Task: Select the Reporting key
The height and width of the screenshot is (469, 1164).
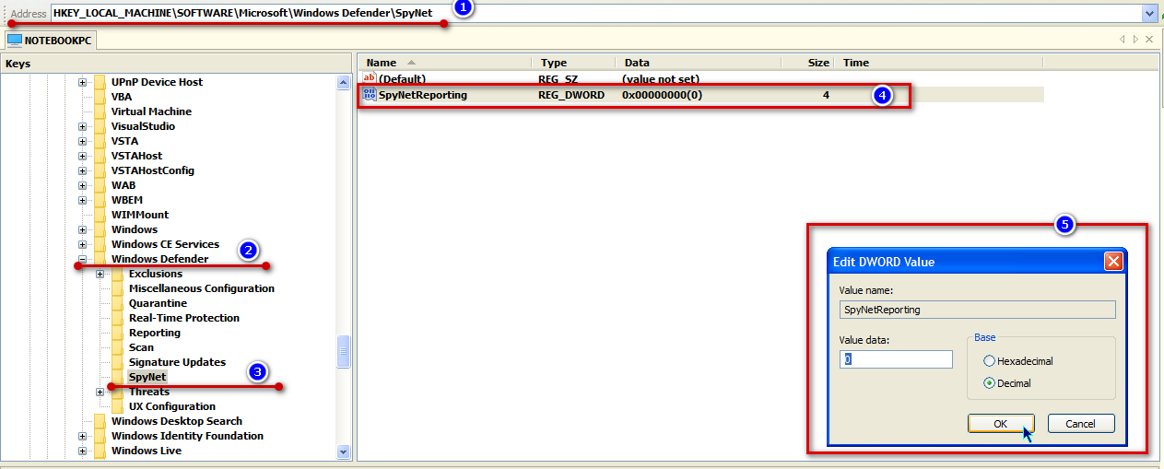Action: tap(155, 333)
